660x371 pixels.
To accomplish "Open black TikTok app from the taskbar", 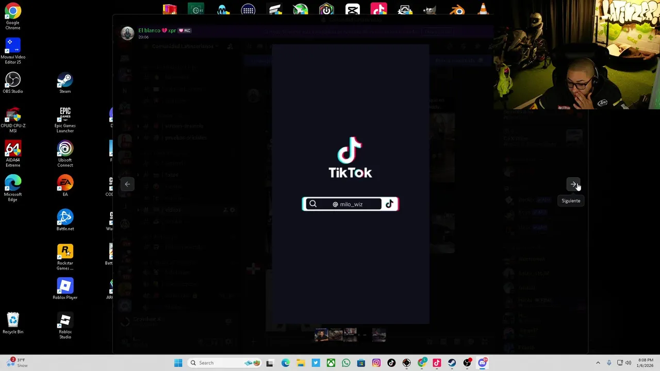I will pos(391,363).
